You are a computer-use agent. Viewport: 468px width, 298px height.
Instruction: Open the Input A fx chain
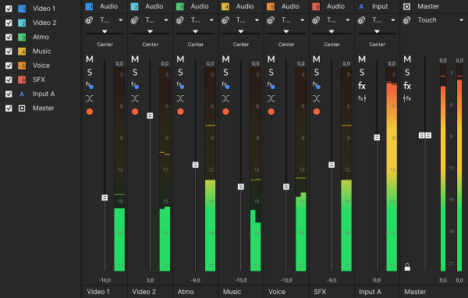(x=362, y=86)
